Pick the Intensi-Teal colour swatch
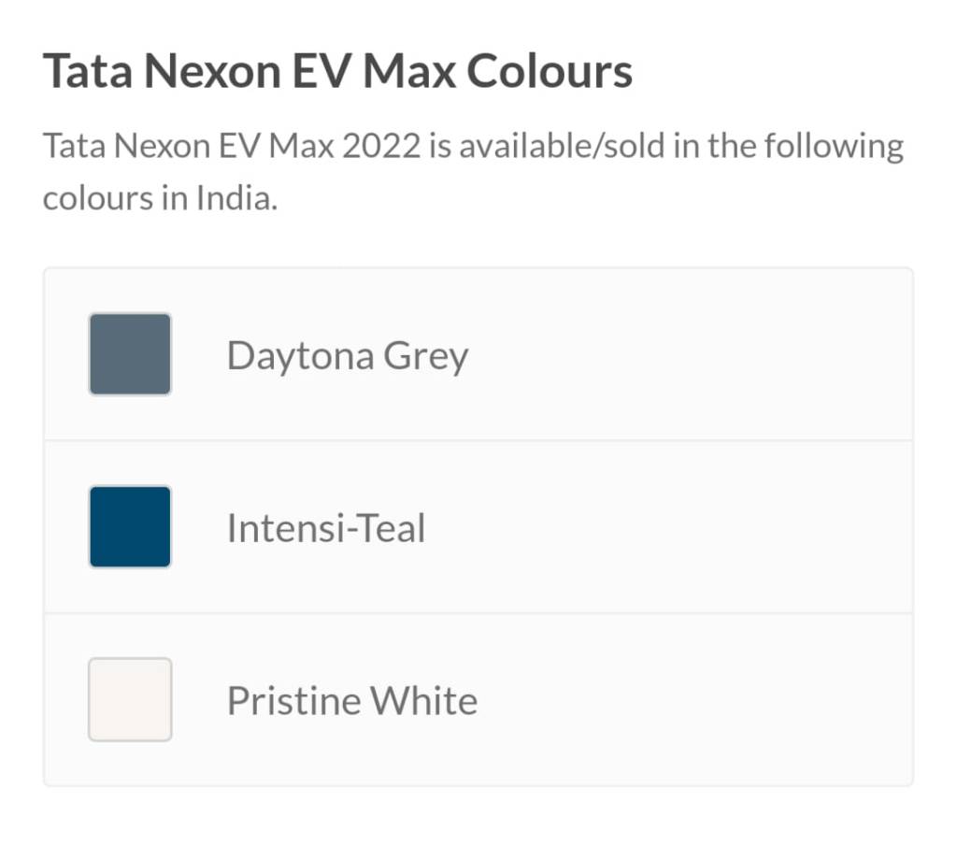Viewport: 957px width, 845px height. click(x=130, y=526)
